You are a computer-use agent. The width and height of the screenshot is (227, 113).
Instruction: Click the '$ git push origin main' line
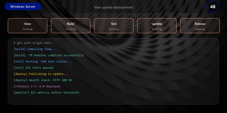click(32, 43)
